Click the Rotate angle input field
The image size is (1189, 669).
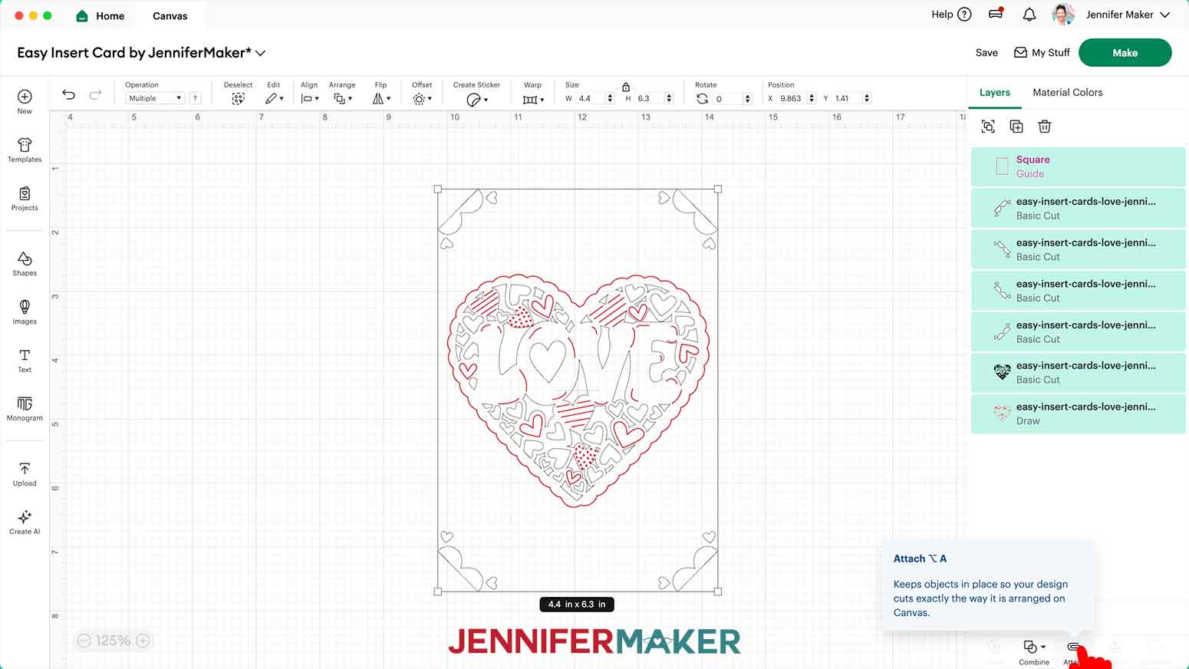click(x=729, y=98)
